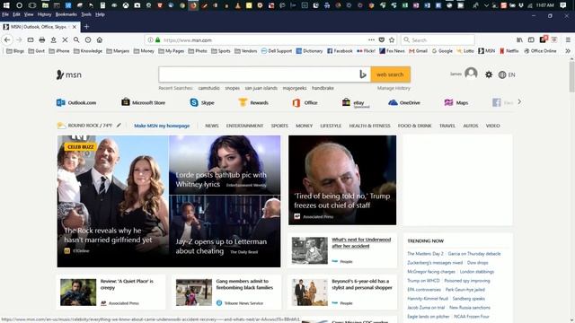Click the magnifier find icon in toolbar
575x323 pixels.
coord(76,39)
